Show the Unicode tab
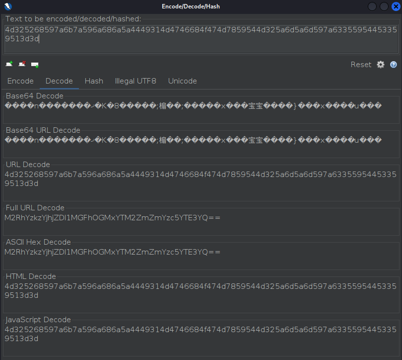 [x=182, y=81]
